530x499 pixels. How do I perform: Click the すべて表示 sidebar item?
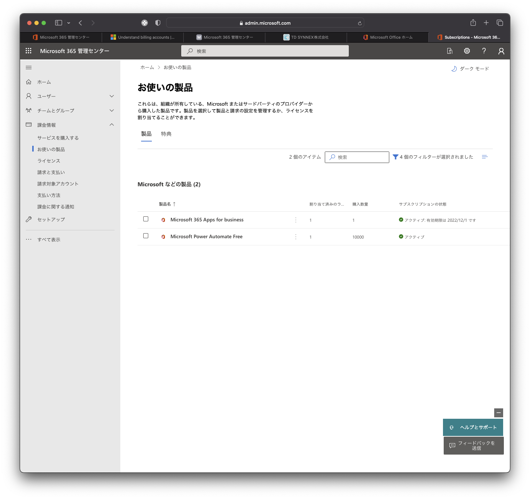49,240
